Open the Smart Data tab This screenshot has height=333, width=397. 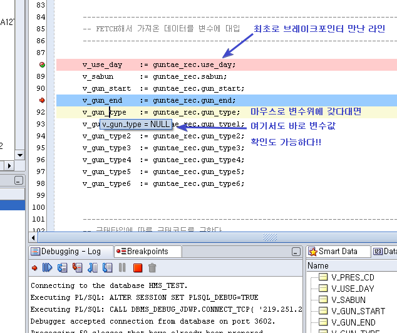point(338,251)
